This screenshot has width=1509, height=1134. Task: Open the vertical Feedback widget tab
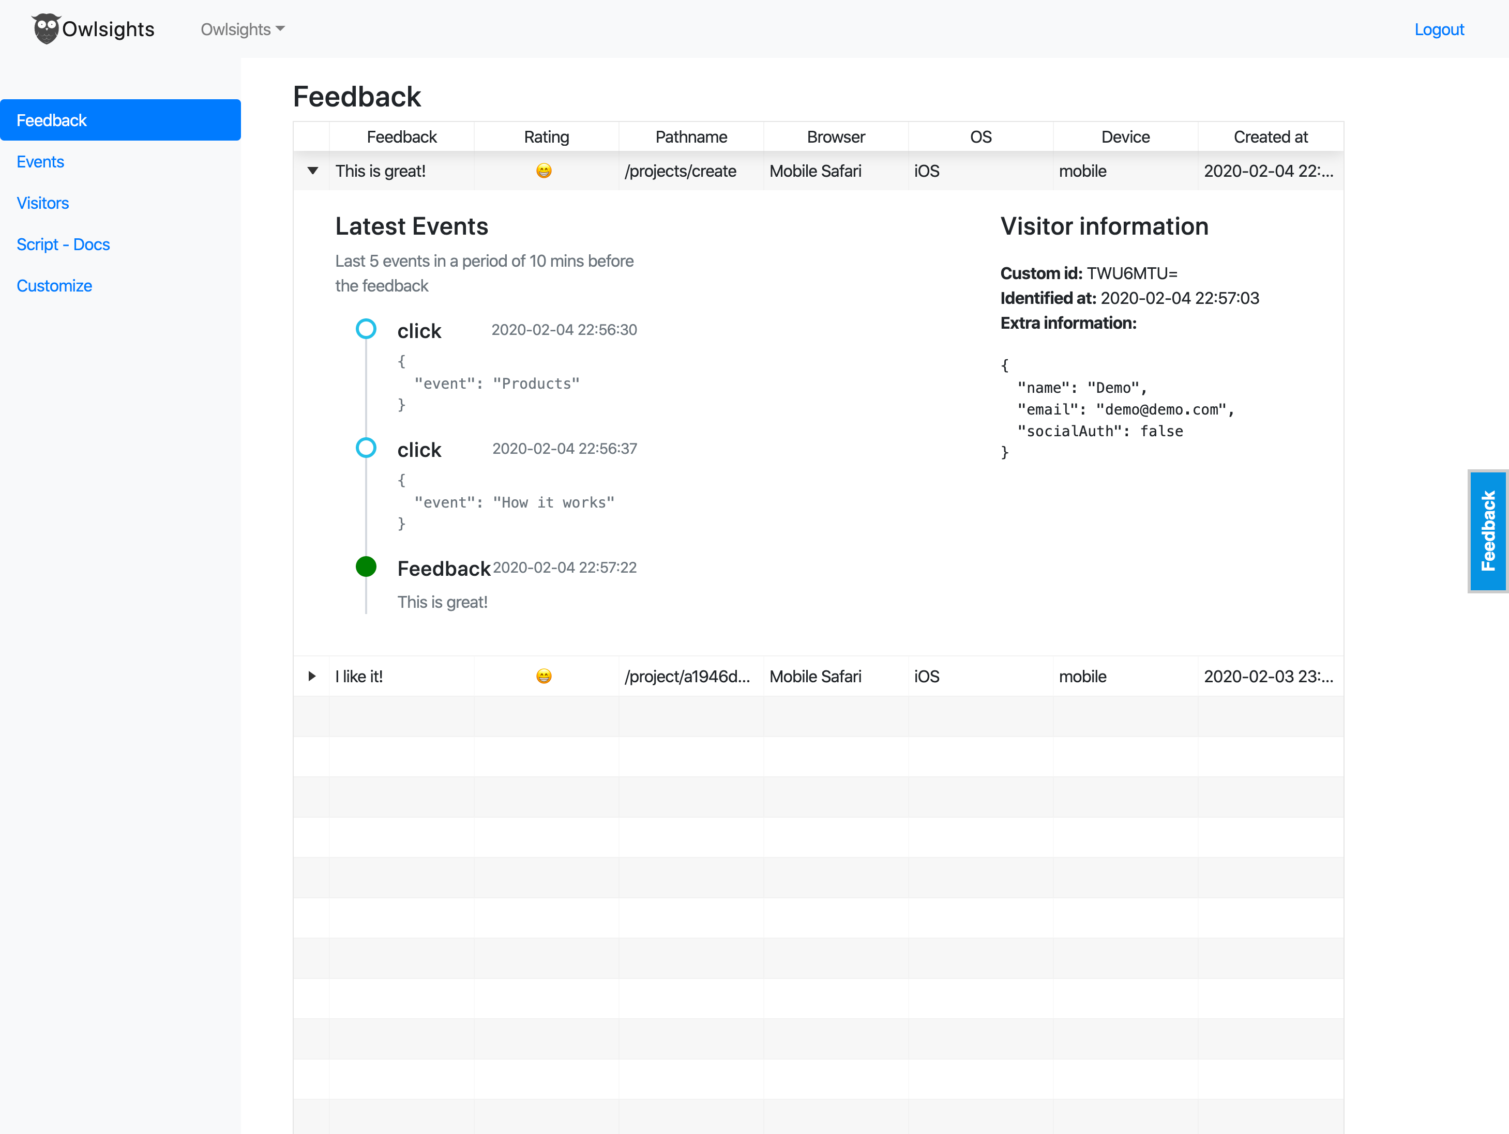click(x=1488, y=530)
